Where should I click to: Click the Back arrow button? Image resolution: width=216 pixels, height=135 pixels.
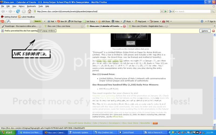4,11
